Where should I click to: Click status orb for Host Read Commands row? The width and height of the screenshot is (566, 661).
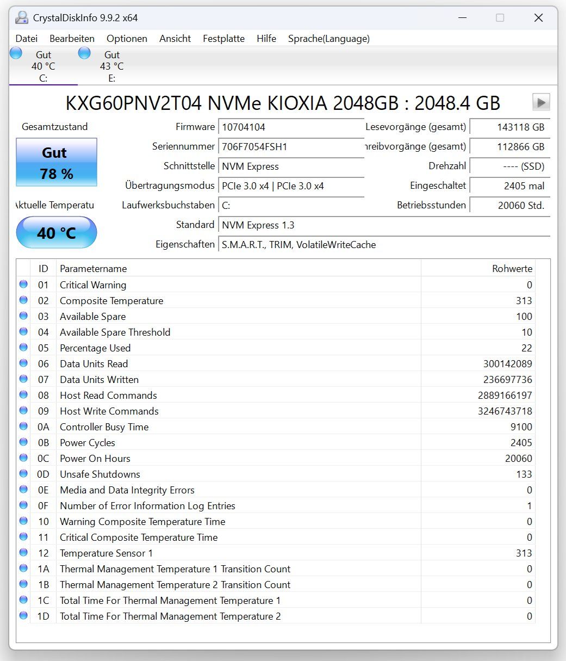click(23, 394)
